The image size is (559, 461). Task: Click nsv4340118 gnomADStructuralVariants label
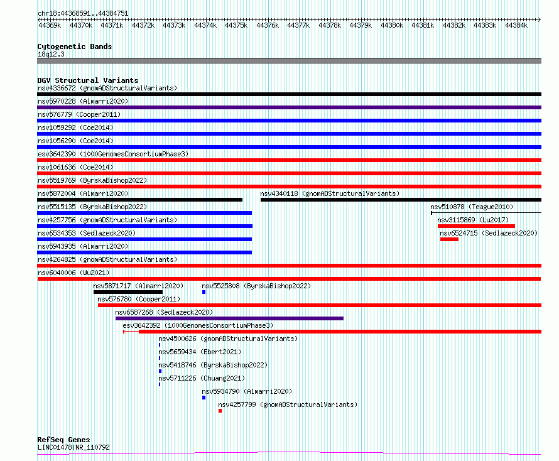(330, 193)
